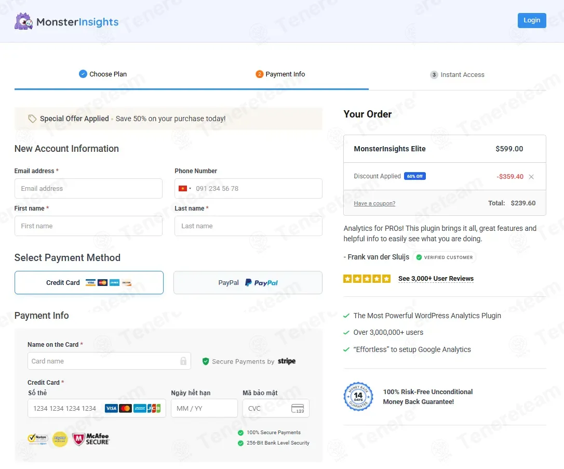564x469 pixels.
Task: Click the Visa icon in card number field
Action: pos(111,408)
